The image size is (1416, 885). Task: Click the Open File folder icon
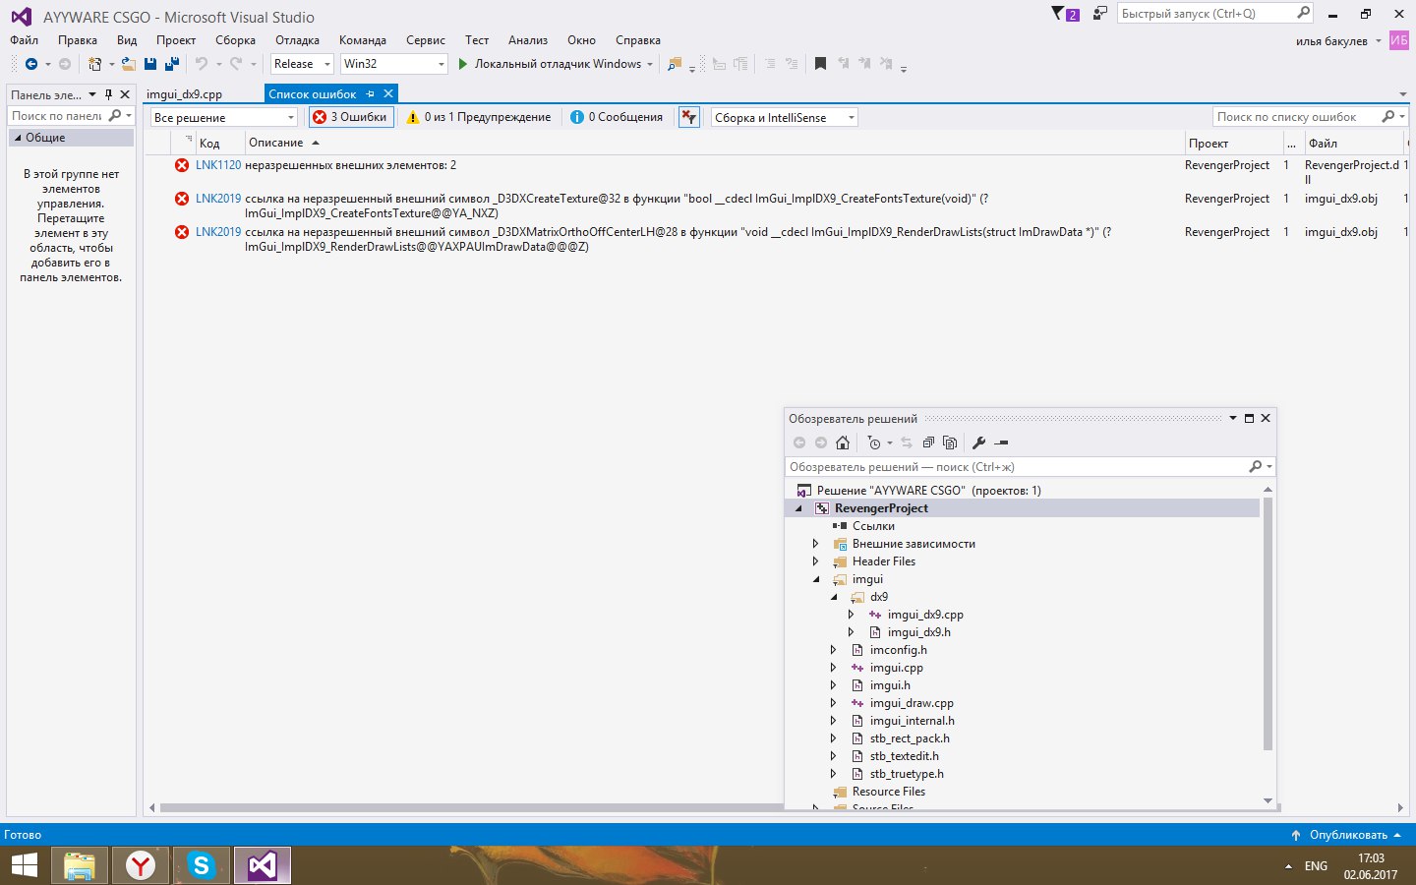click(128, 64)
